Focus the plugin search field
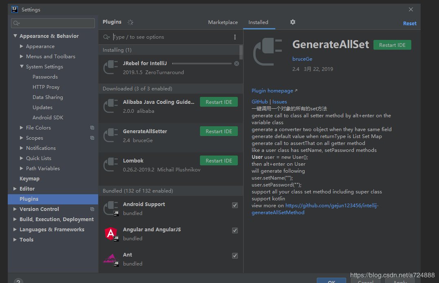Viewport: 439px width, 283px height. pyautogui.click(x=171, y=37)
